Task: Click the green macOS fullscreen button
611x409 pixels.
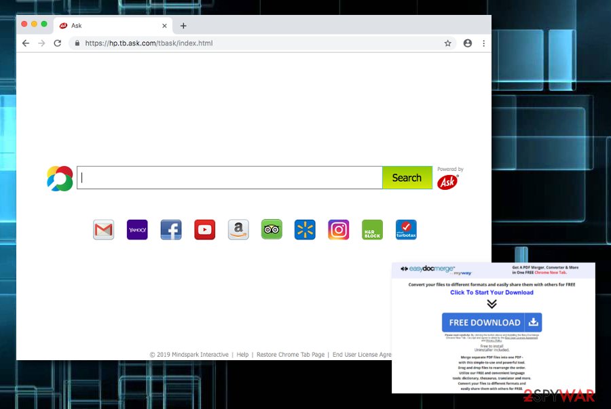Action: coord(44,24)
